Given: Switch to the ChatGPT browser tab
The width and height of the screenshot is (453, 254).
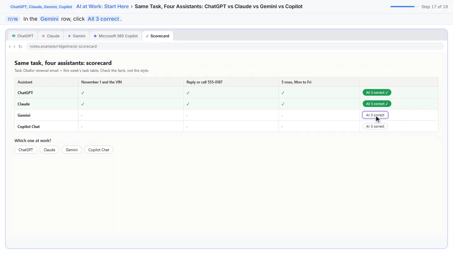Looking at the screenshot, I should [23, 36].
